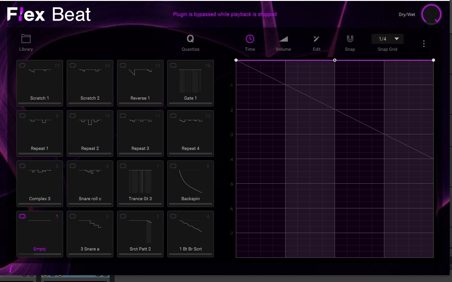Viewport: 452px width, 282px height.
Task: Choose the Repeat 2 pattern
Action: [x=90, y=133]
